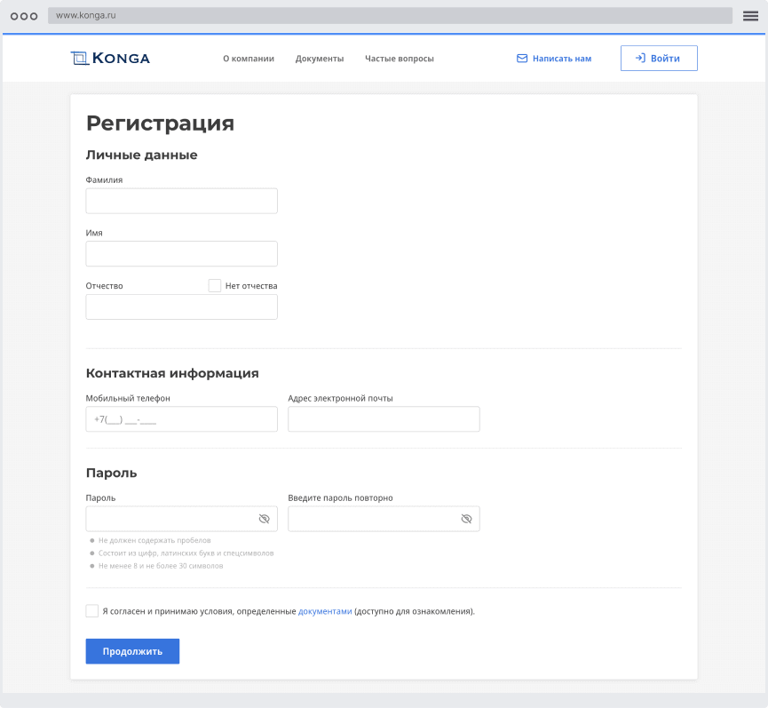
Task: Click the login arrow icon in Войти
Action: [639, 59]
